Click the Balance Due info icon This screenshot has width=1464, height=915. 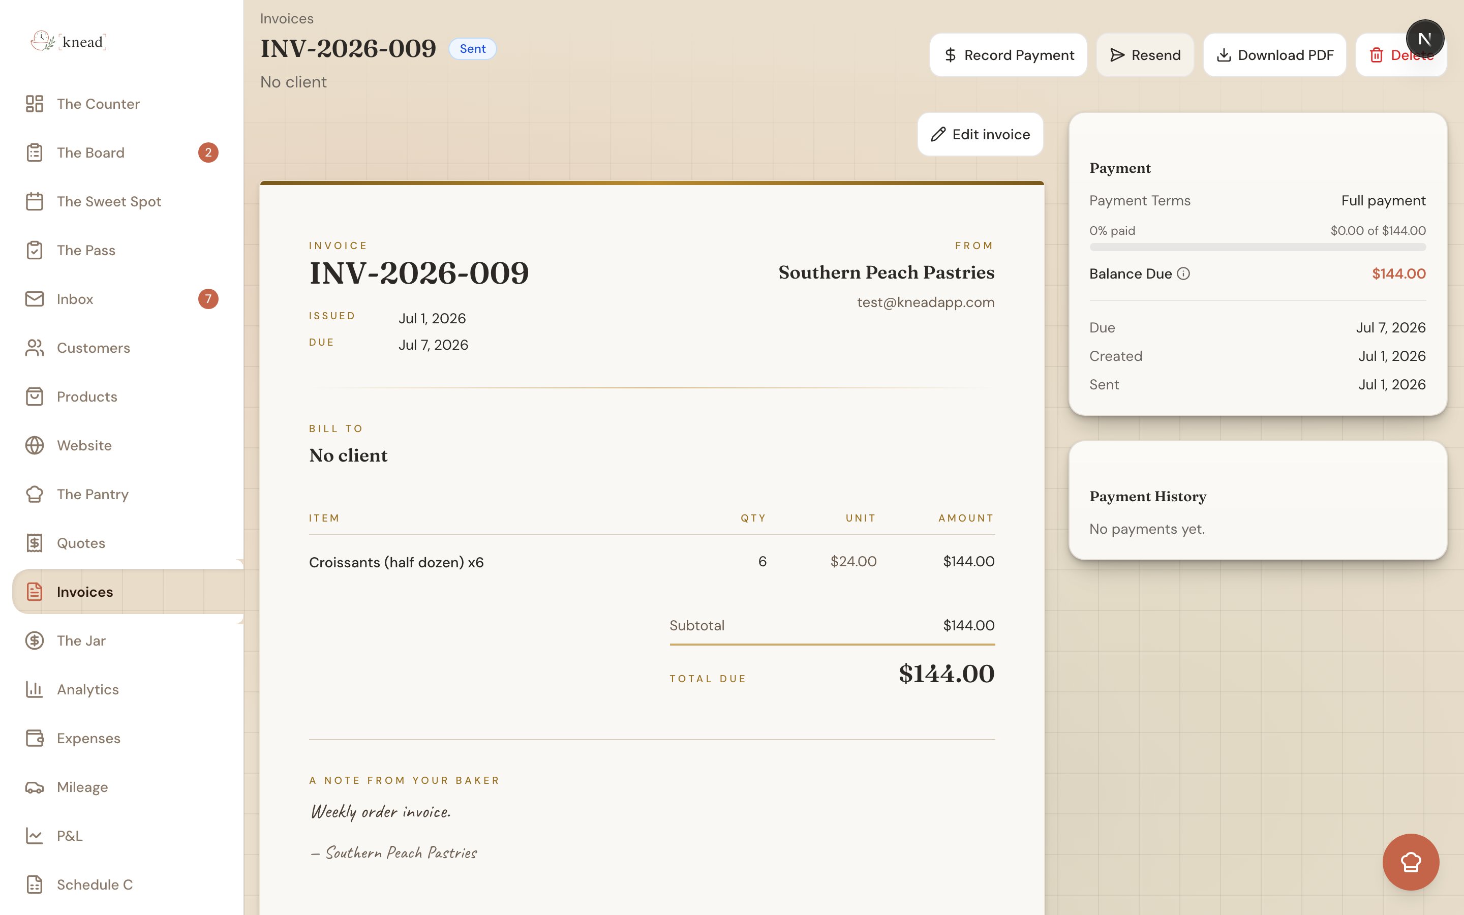[x=1183, y=273]
